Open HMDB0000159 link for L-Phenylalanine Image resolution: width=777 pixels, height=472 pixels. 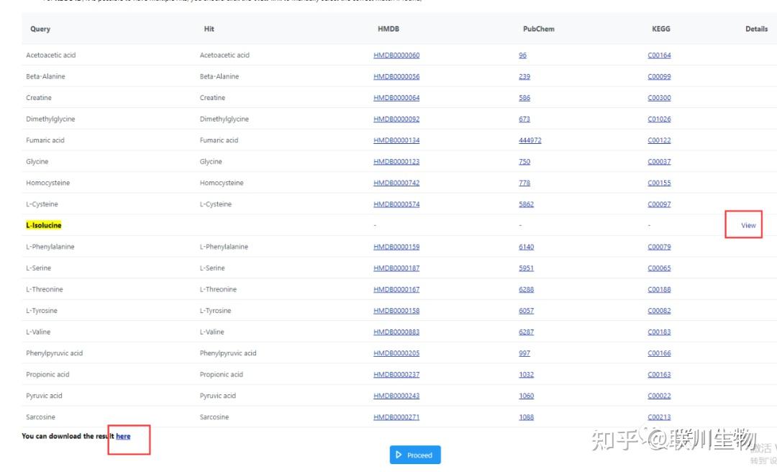tap(396, 247)
